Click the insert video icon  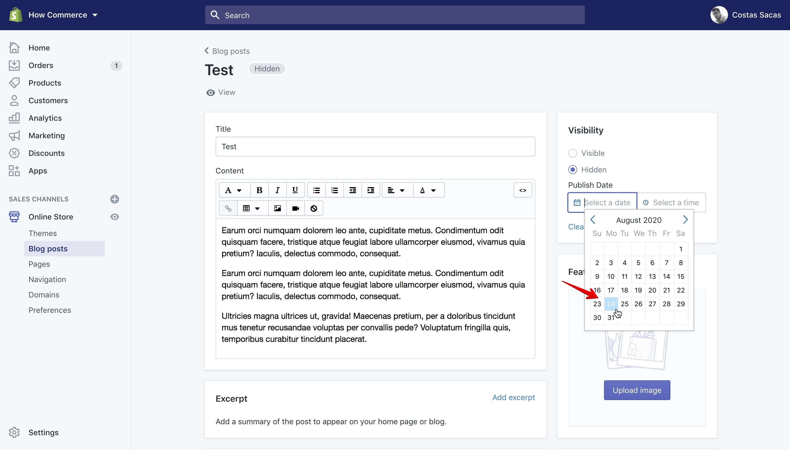(295, 208)
